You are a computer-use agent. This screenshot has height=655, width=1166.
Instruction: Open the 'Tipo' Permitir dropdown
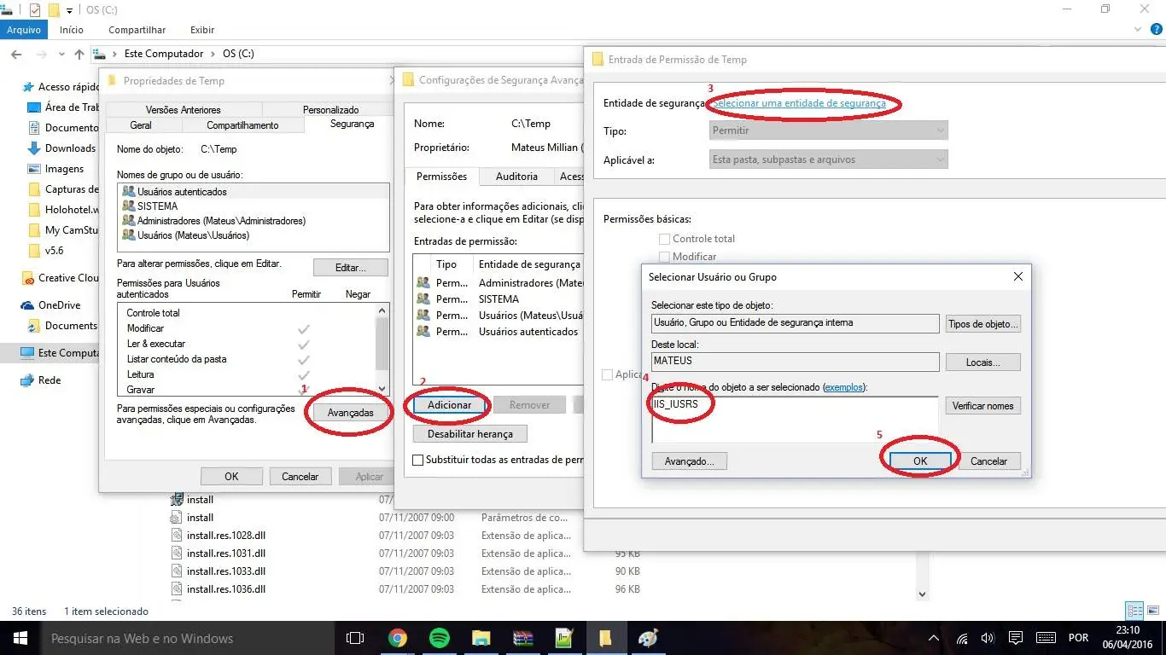(828, 130)
